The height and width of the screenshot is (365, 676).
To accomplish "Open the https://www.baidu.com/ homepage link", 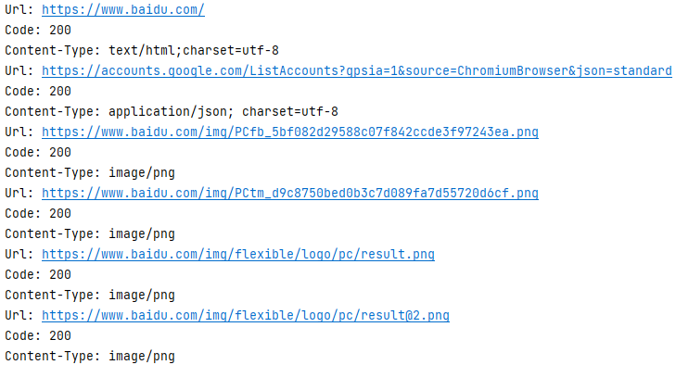I will [123, 9].
